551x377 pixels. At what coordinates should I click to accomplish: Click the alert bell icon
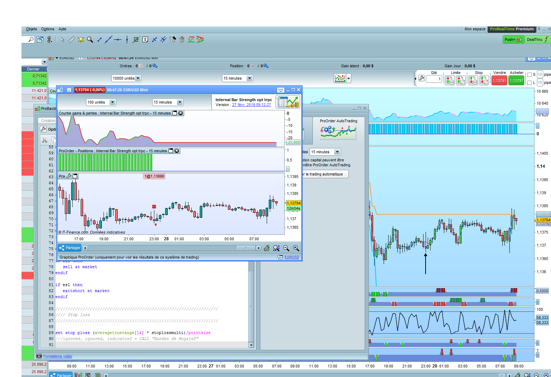coord(81,39)
